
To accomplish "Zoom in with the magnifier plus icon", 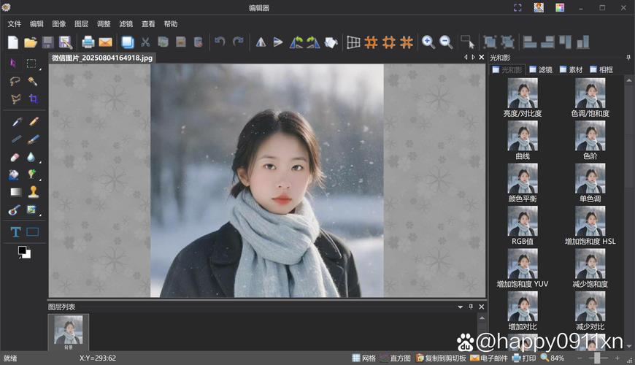I will click(x=428, y=42).
